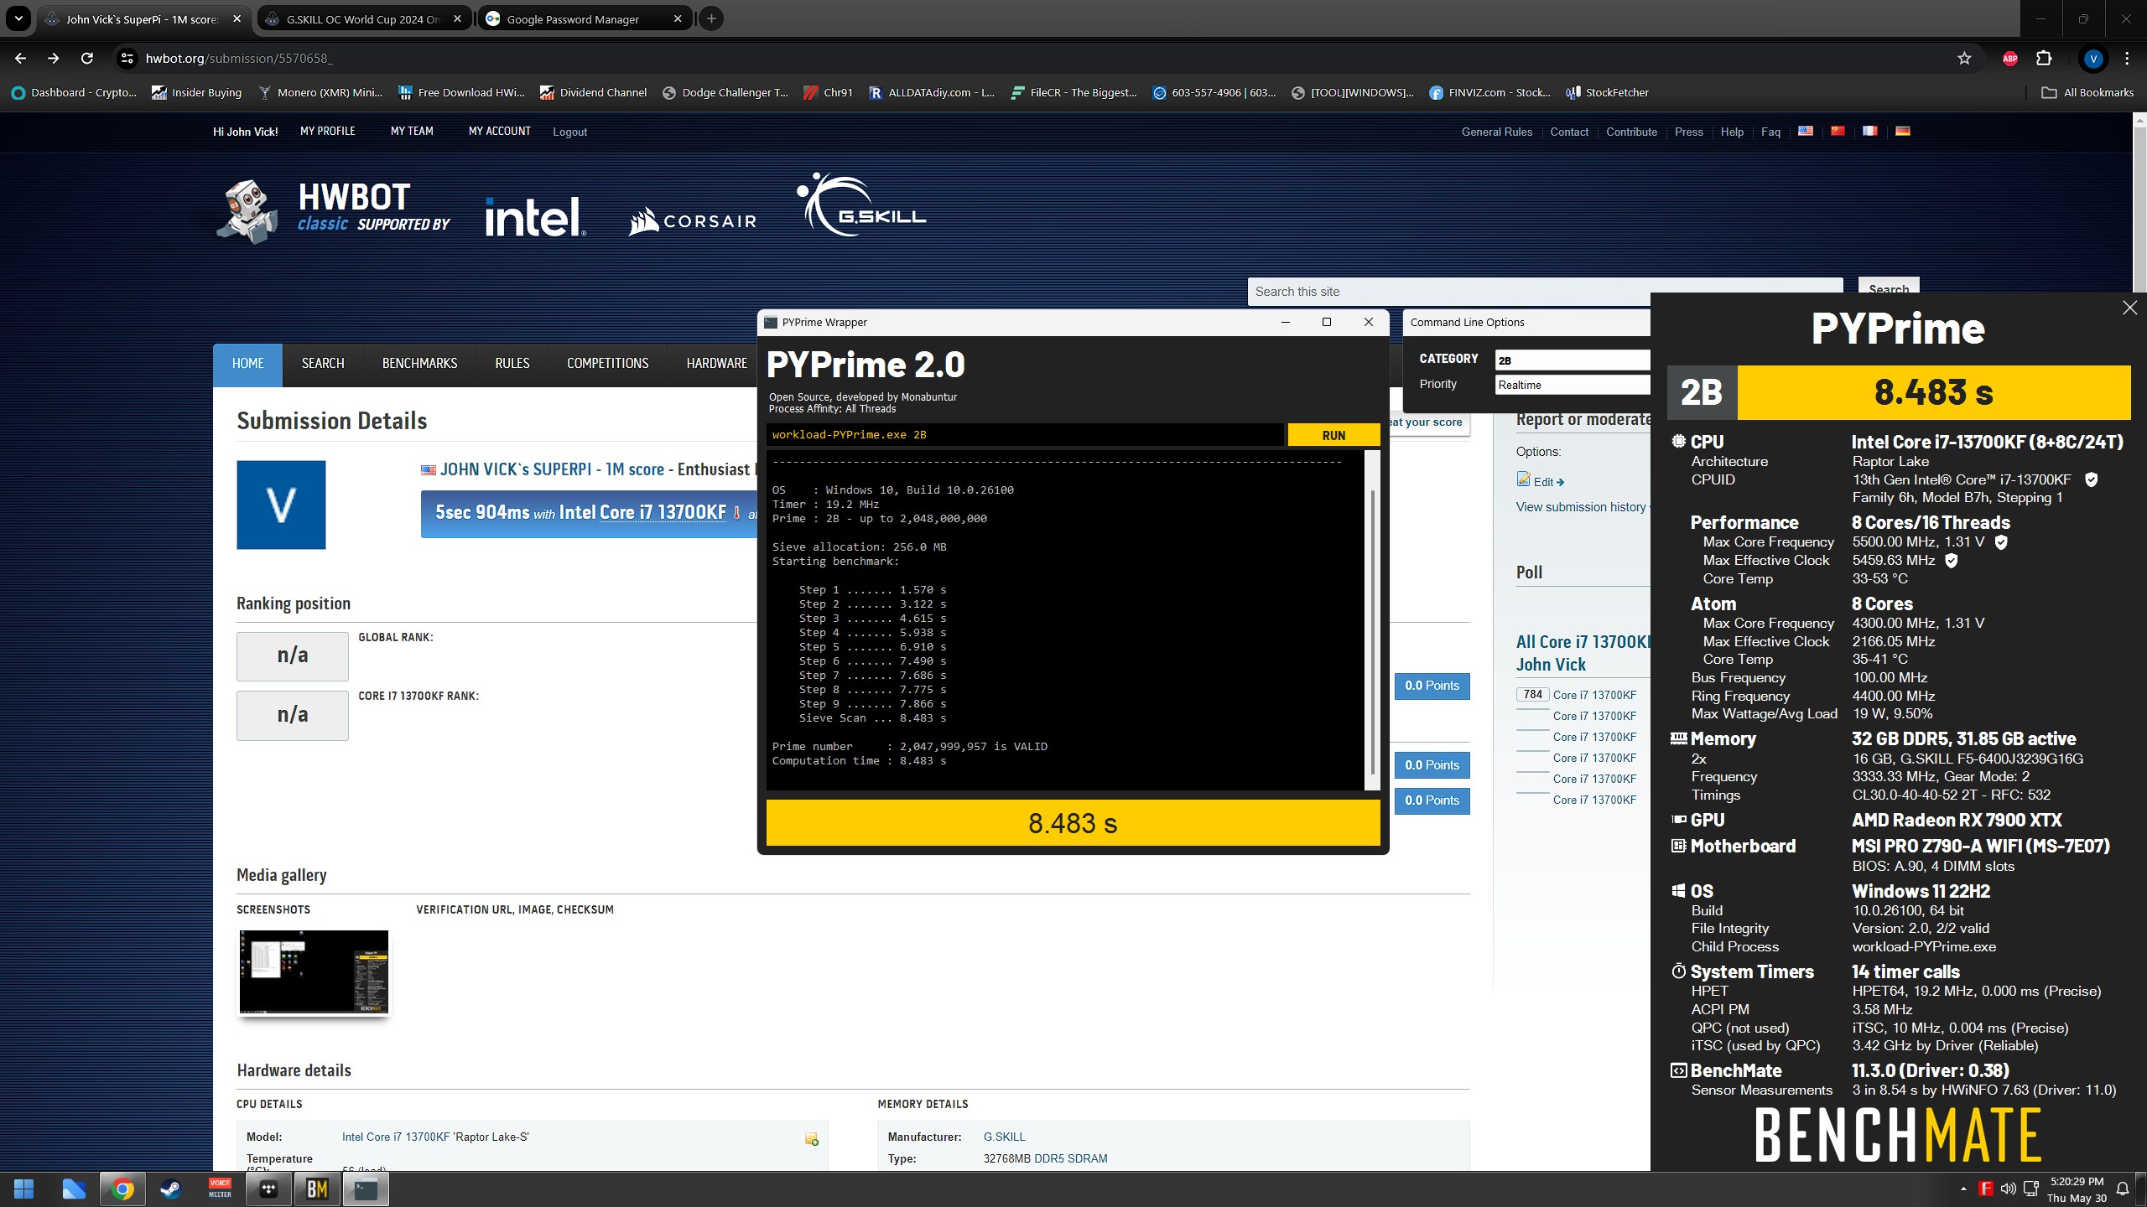Open Chrome's three-dot menu
This screenshot has height=1207, width=2147.
(x=2127, y=58)
